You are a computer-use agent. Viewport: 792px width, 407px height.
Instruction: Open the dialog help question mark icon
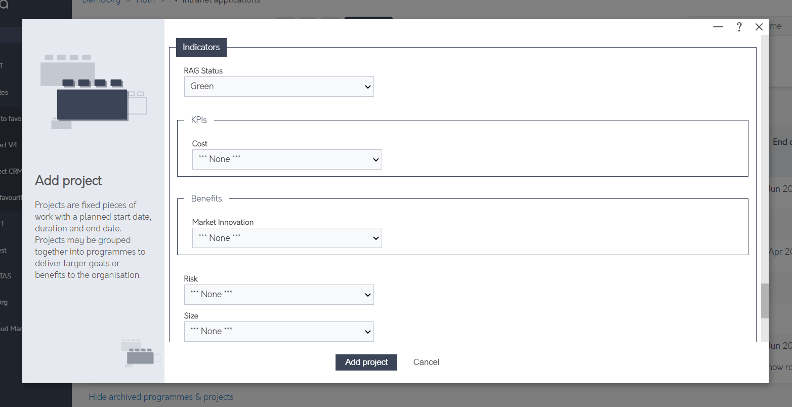coord(739,27)
